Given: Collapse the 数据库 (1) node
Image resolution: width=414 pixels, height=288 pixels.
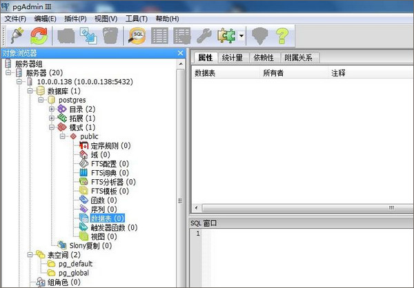Looking at the screenshot, I should 30,91.
